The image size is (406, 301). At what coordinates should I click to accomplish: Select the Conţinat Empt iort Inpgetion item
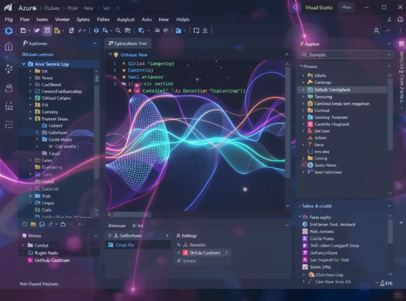coord(342,104)
